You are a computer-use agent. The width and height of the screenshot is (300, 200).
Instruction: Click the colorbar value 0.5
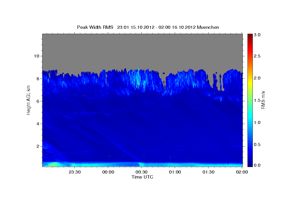257,144
